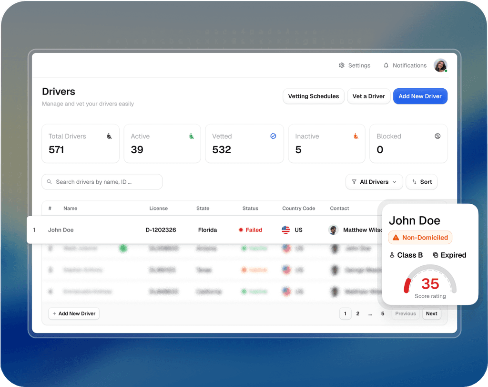Click the Total Drivers card icon
The height and width of the screenshot is (387, 488).
[x=109, y=136]
